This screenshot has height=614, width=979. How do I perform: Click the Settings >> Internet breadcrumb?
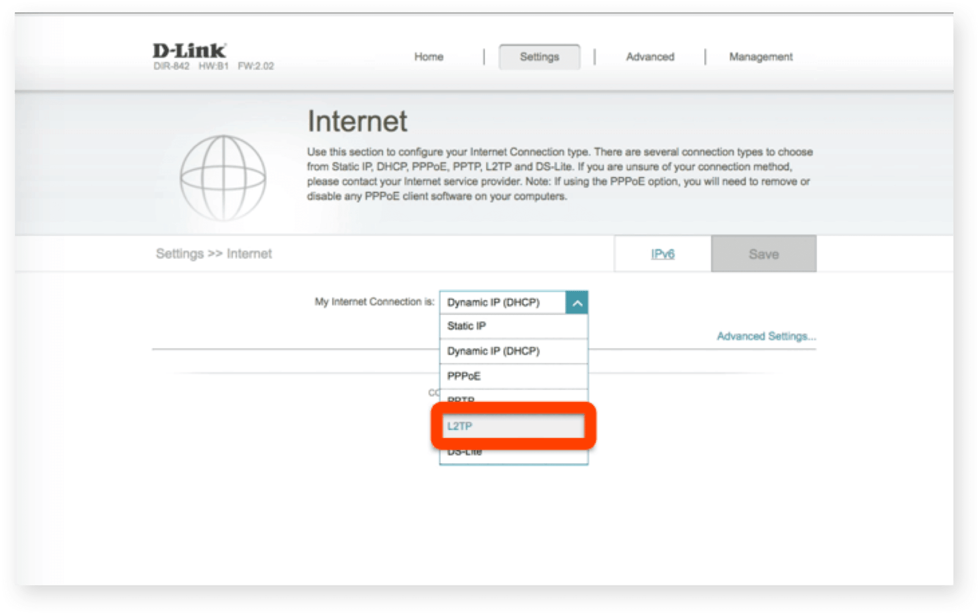213,254
